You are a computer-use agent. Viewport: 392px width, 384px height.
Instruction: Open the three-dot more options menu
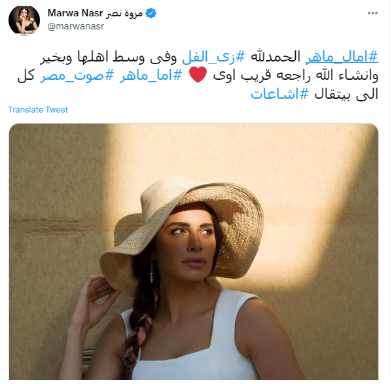[x=374, y=13]
